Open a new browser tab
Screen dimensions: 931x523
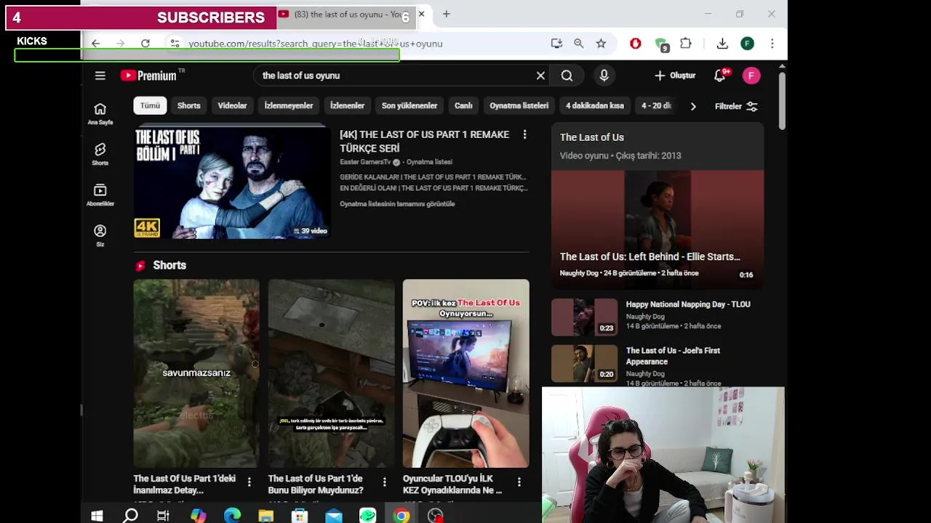click(447, 14)
